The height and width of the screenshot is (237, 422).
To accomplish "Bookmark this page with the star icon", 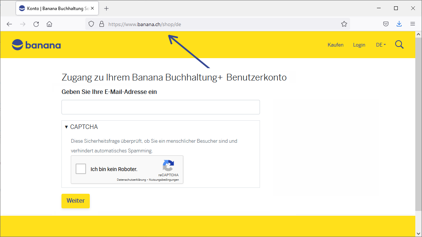I will [x=344, y=24].
